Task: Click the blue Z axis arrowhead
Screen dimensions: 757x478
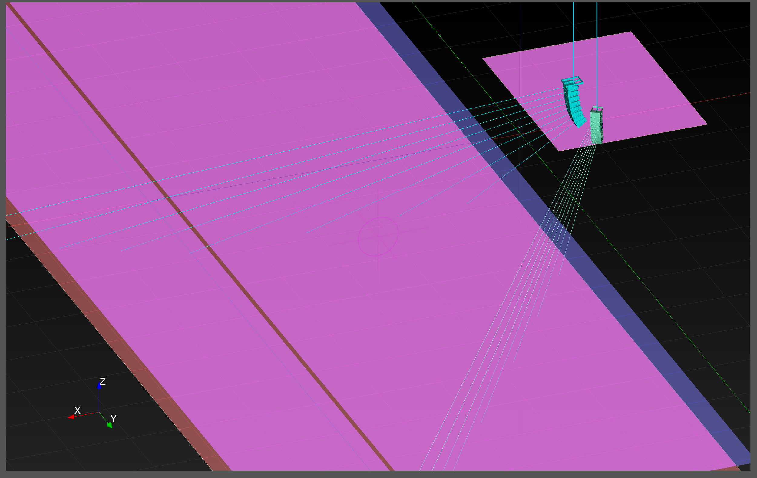Action: click(99, 385)
